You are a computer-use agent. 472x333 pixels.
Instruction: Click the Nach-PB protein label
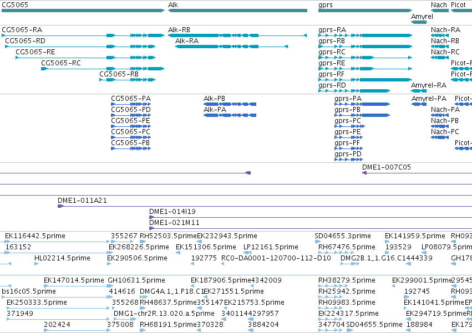click(445, 121)
